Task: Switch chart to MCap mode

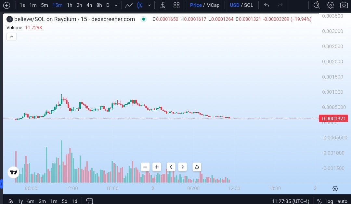Action: (x=213, y=5)
